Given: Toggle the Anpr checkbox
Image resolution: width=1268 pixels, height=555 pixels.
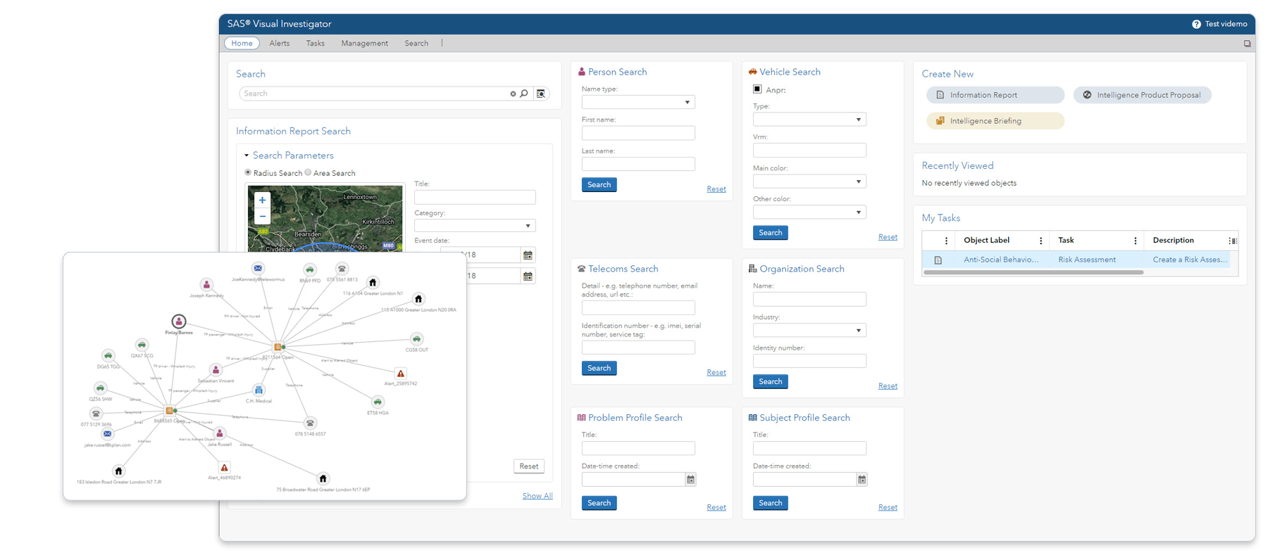Looking at the screenshot, I should tap(757, 89).
